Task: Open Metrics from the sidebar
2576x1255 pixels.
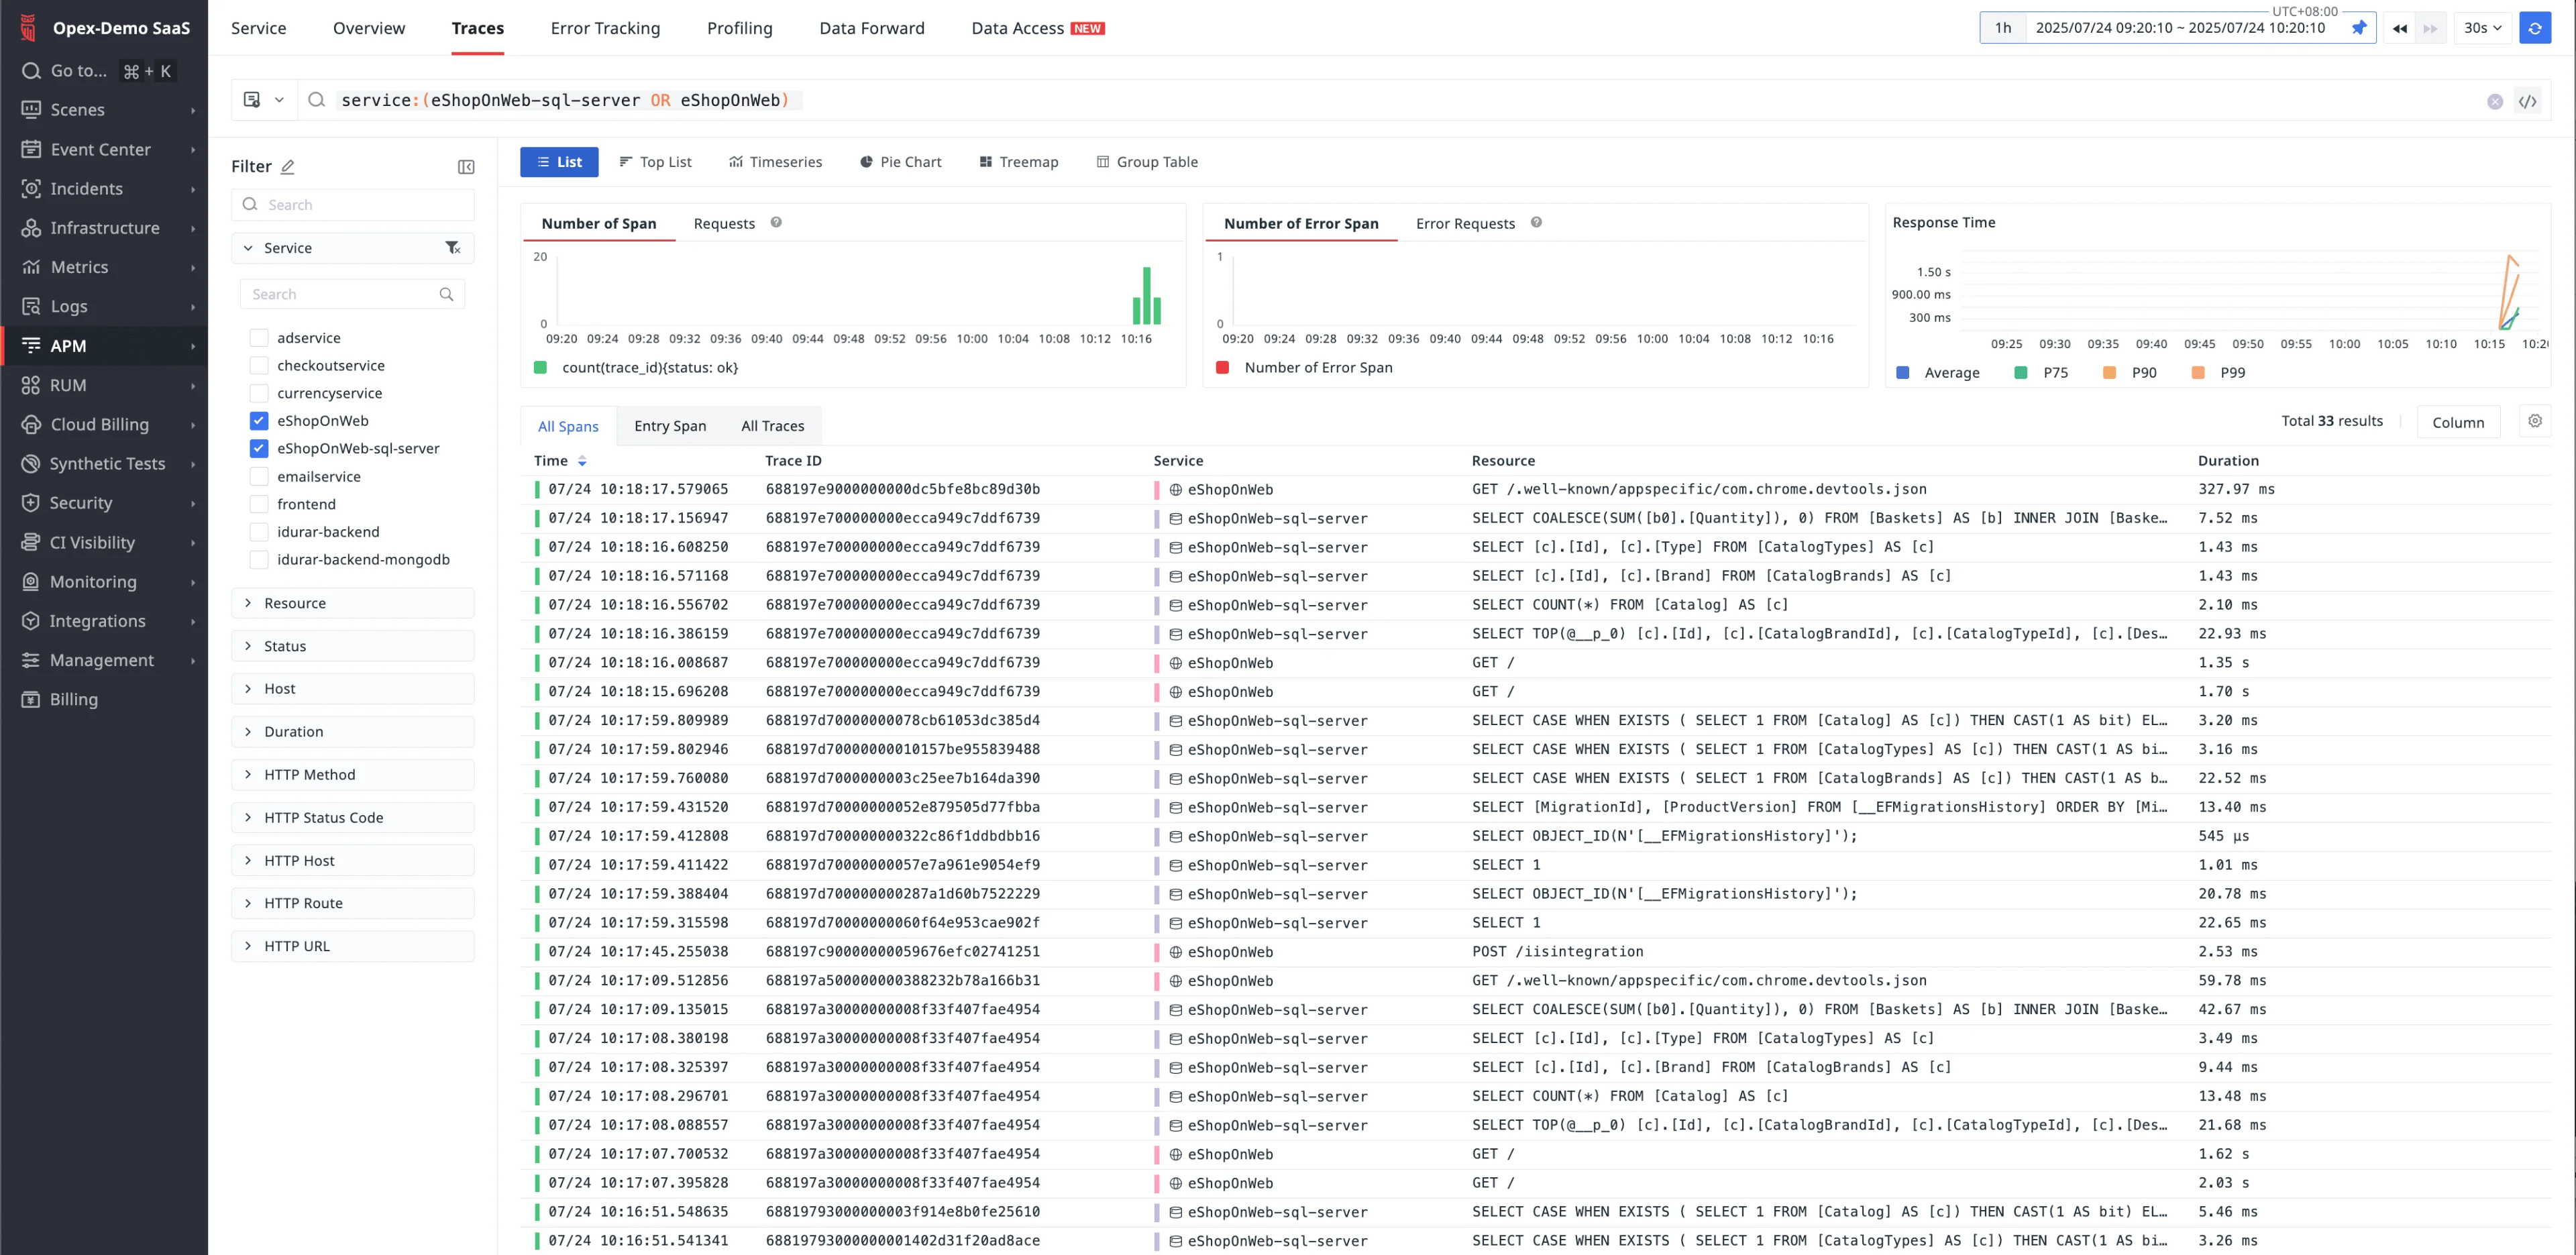Action: pyautogui.click(x=79, y=267)
